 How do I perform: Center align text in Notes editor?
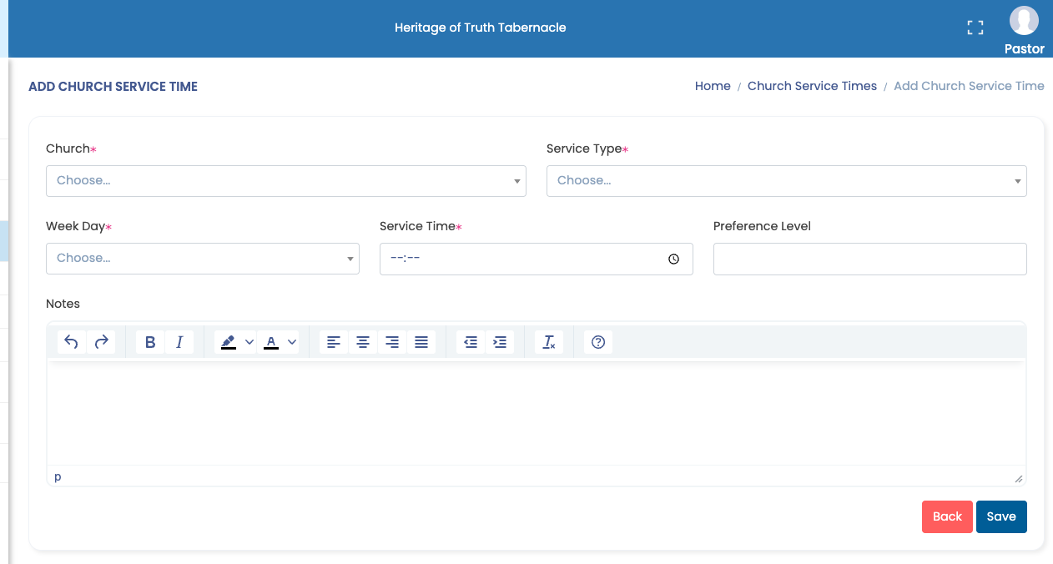pyautogui.click(x=363, y=342)
